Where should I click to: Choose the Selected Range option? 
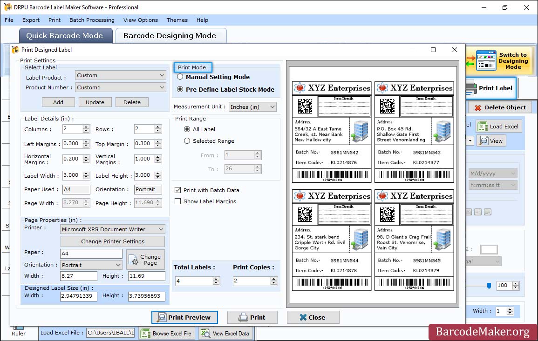coord(187,141)
